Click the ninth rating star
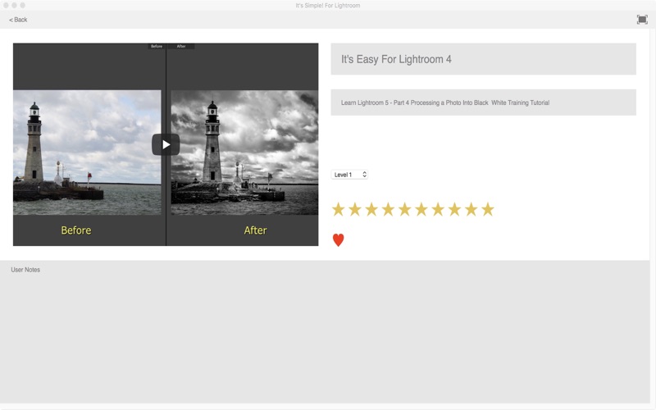Screen dimensions: 656x410 coord(471,209)
